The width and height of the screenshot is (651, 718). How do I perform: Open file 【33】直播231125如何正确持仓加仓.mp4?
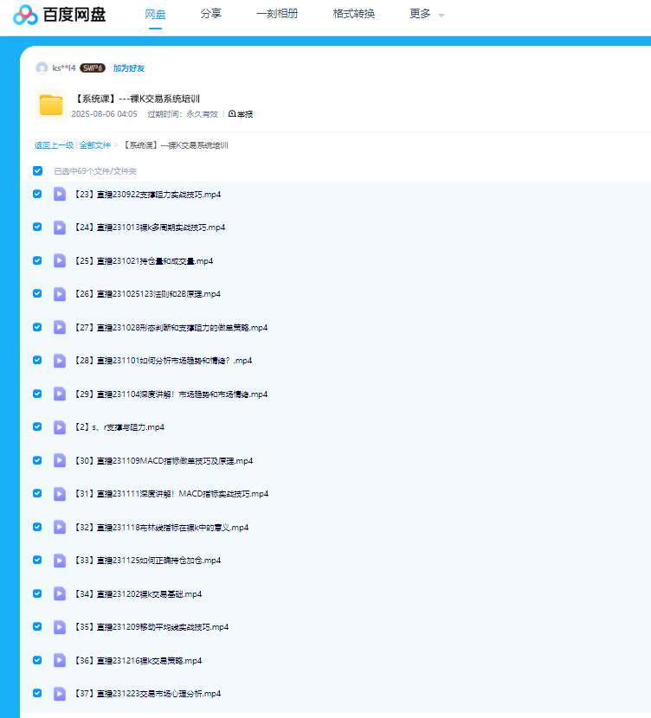pyautogui.click(x=147, y=560)
